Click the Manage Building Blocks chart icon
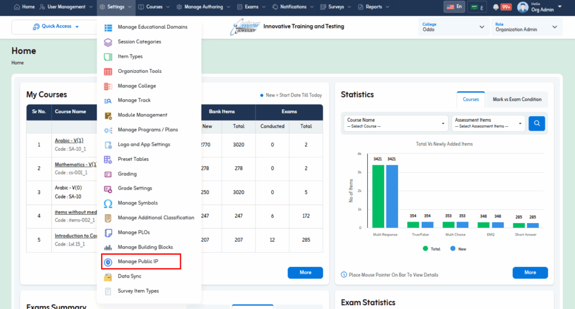The width and height of the screenshot is (575, 309). 108,247
